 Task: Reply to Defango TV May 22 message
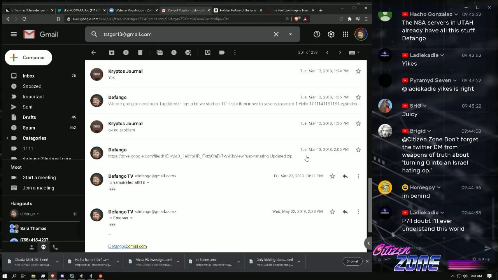pyautogui.click(x=345, y=212)
